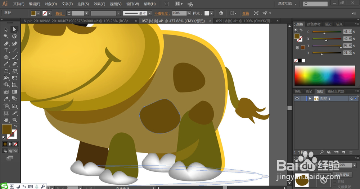Click the M value field 46.67

coord(348,39)
